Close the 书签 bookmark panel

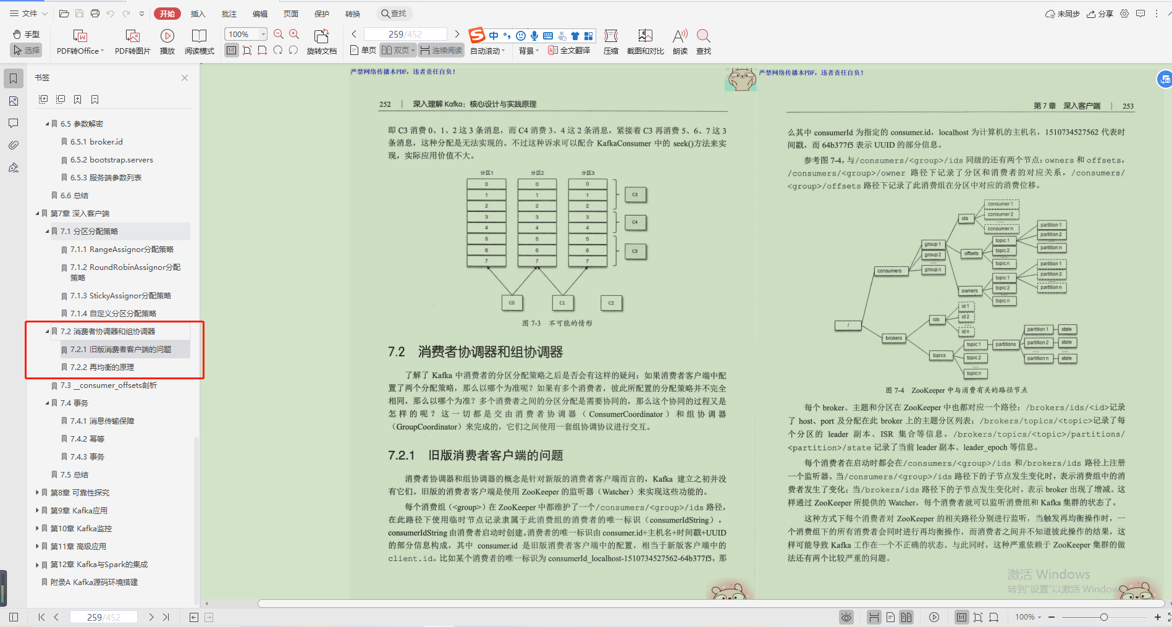point(185,78)
